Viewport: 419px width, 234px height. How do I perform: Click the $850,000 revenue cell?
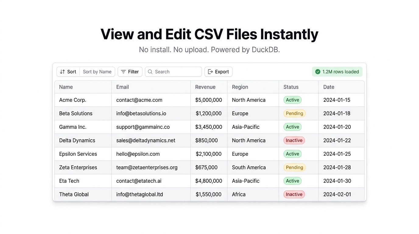tap(209, 140)
